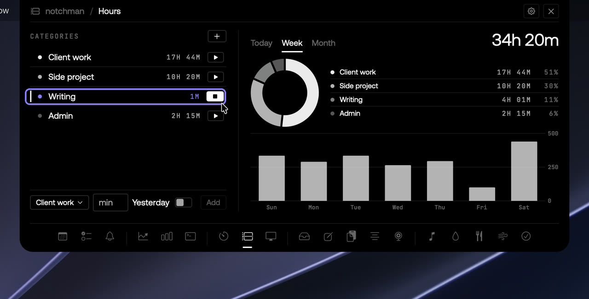
Task: Click the note edit pencil icon
Action: pos(328,236)
